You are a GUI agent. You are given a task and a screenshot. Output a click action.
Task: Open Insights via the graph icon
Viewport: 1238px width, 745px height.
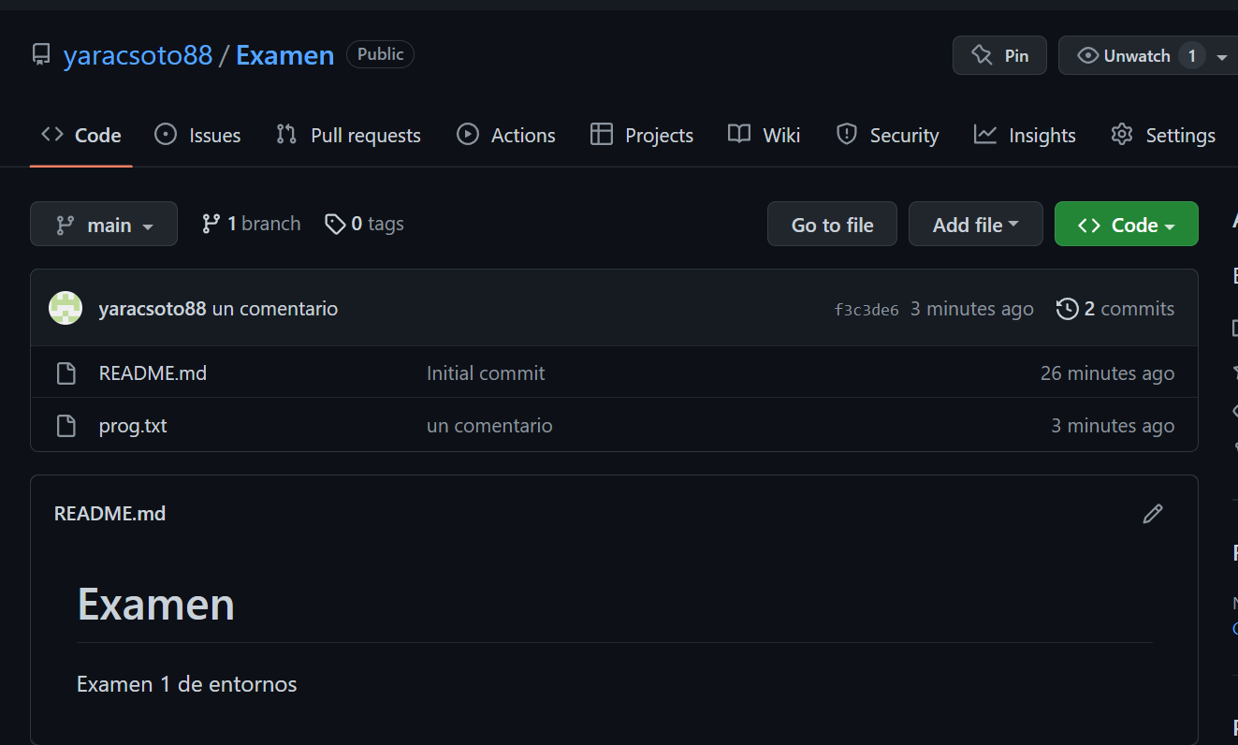984,134
